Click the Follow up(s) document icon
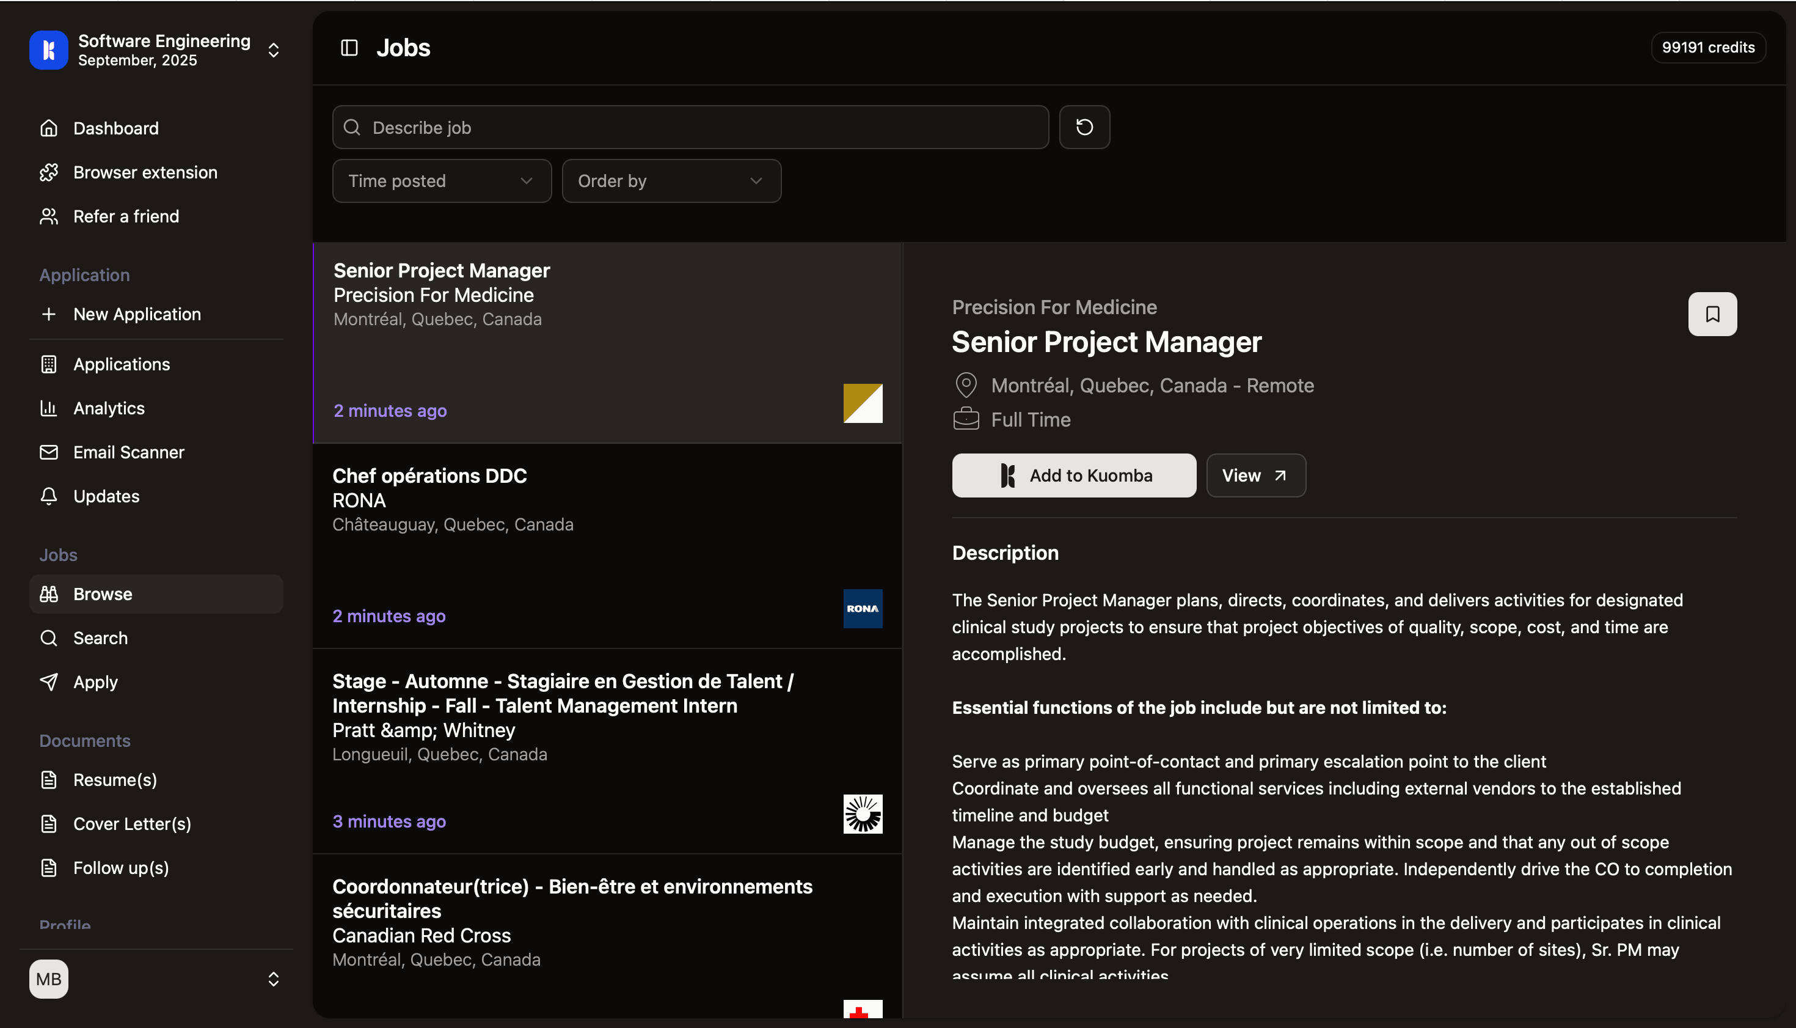1796x1028 pixels. coord(49,868)
